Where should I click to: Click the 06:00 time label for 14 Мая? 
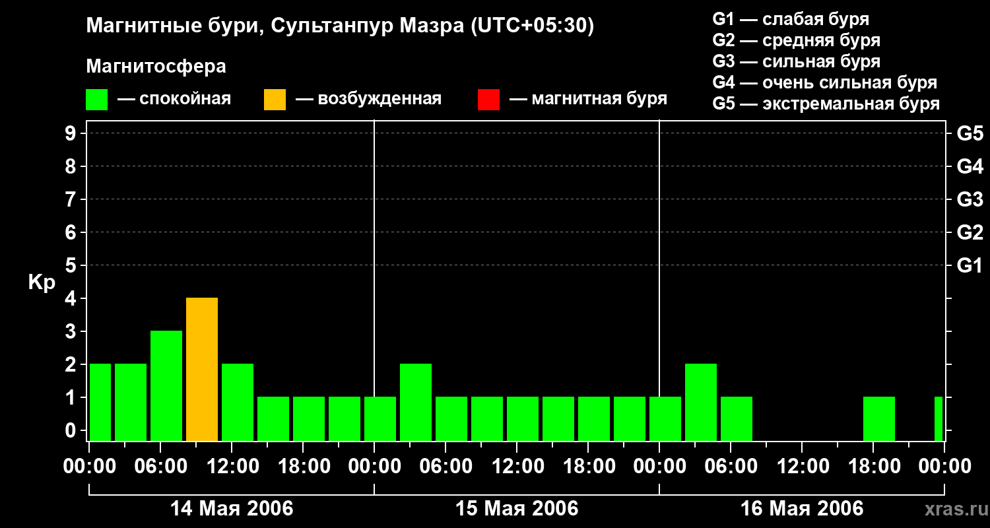[x=160, y=467]
